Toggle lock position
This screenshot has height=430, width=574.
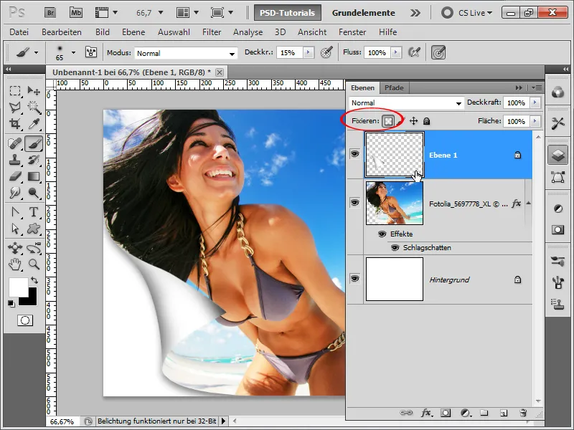point(414,121)
